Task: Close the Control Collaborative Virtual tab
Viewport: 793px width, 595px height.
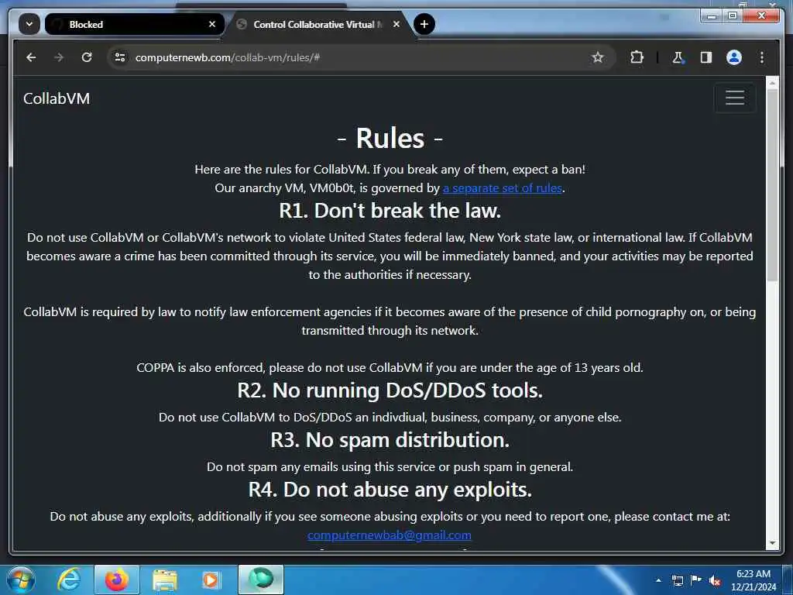Action: (x=396, y=24)
